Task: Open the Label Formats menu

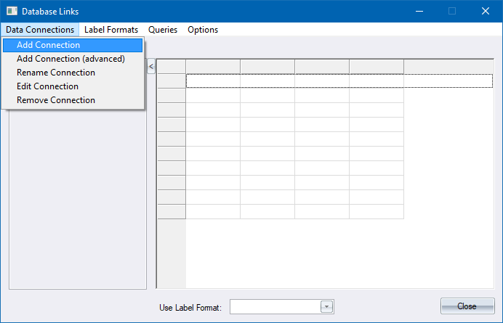Action: [110, 30]
